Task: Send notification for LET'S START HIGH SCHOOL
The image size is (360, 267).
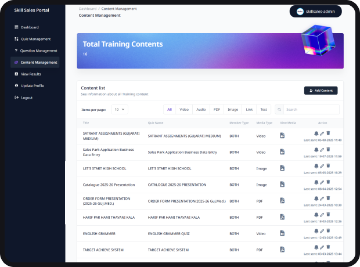Action: click(316, 166)
